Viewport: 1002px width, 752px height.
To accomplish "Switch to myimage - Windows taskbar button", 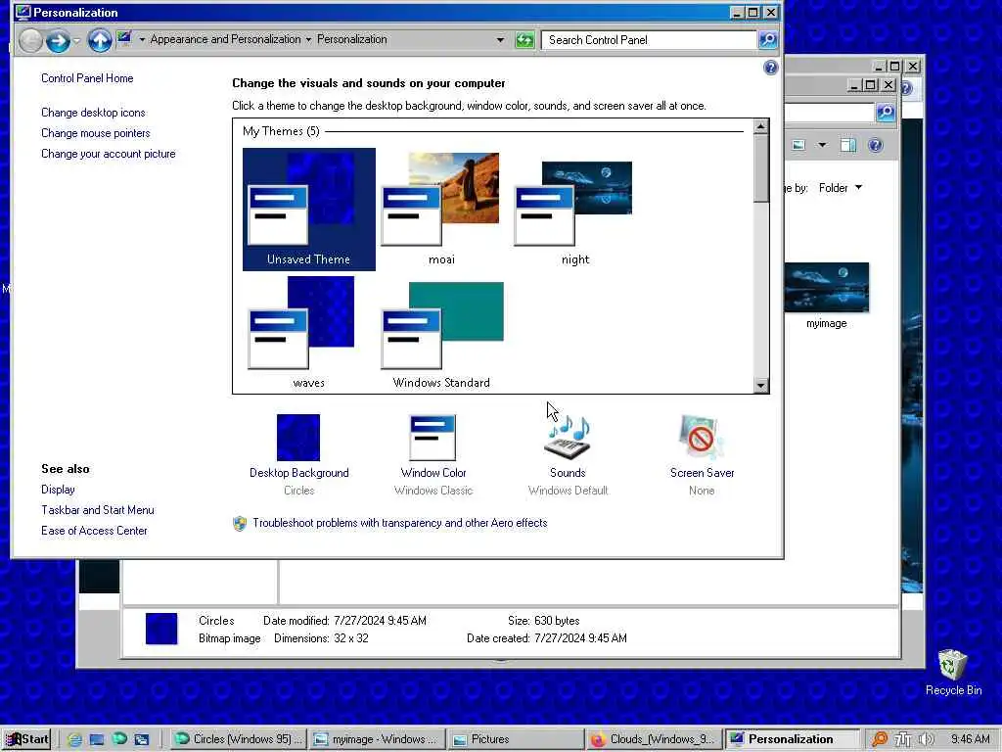I will click(377, 739).
